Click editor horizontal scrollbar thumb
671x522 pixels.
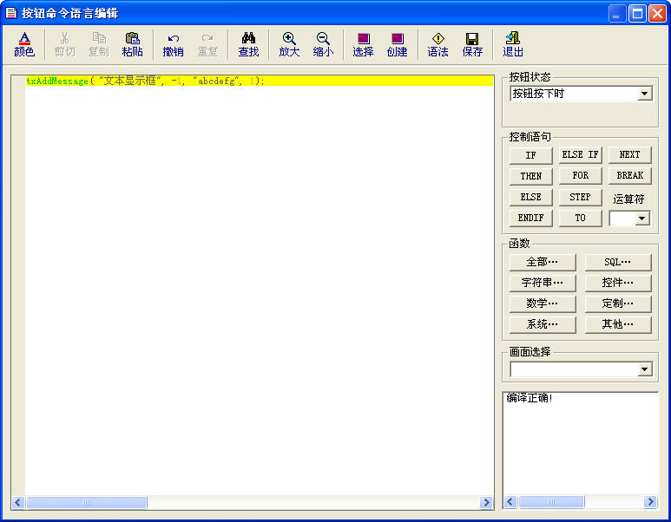[87, 502]
